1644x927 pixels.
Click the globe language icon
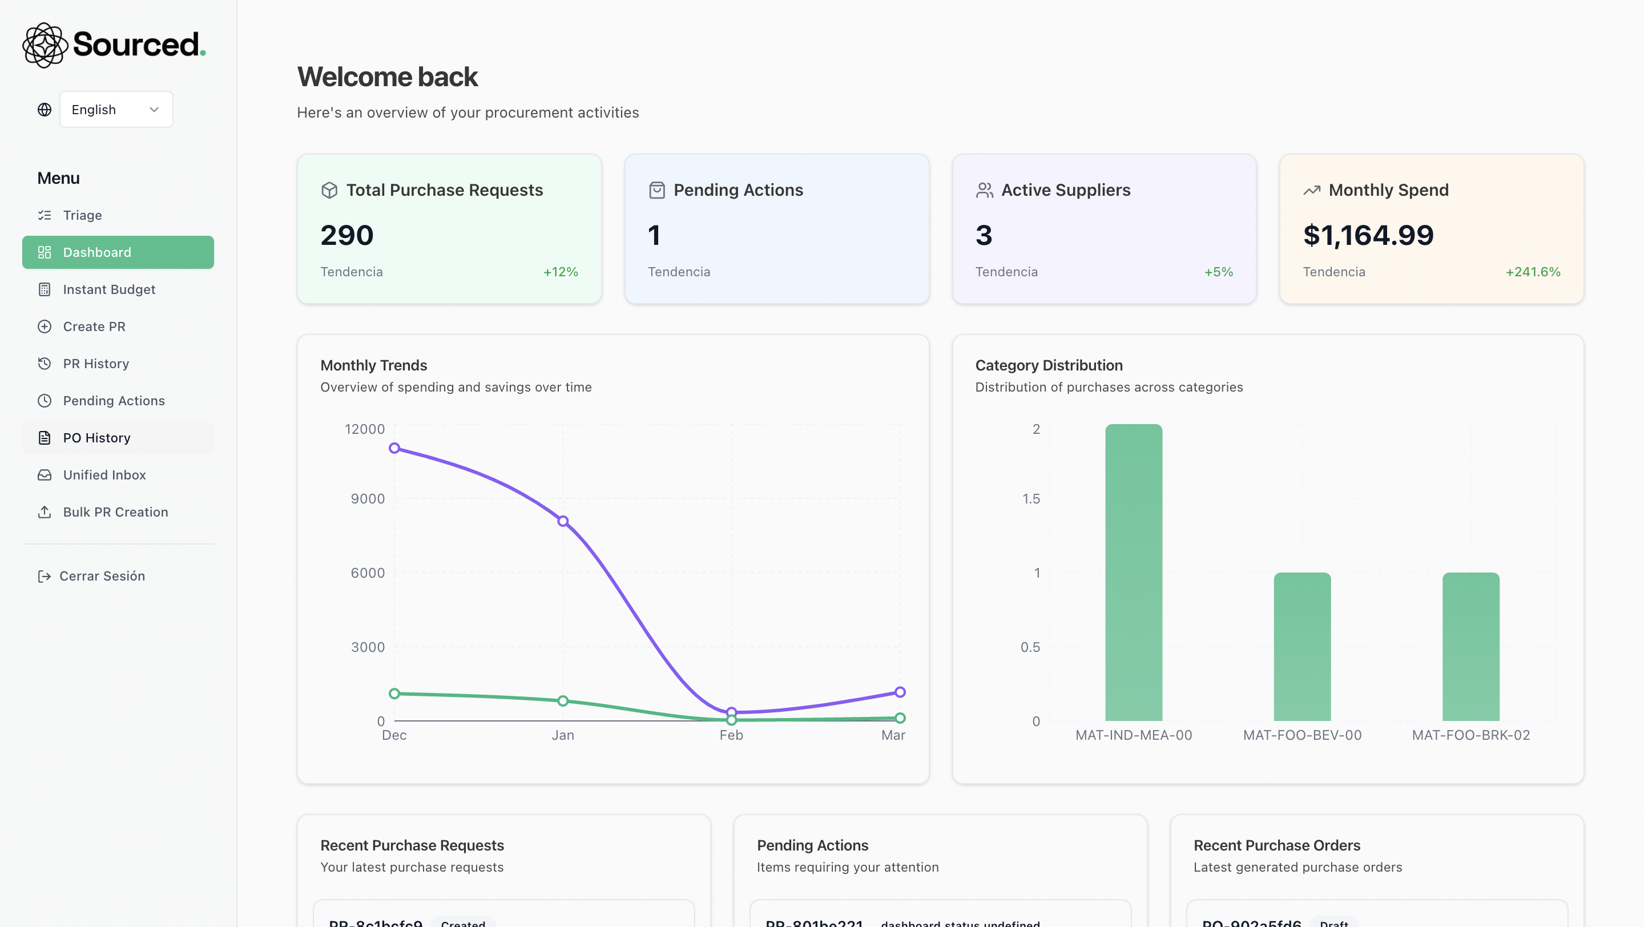click(x=44, y=110)
